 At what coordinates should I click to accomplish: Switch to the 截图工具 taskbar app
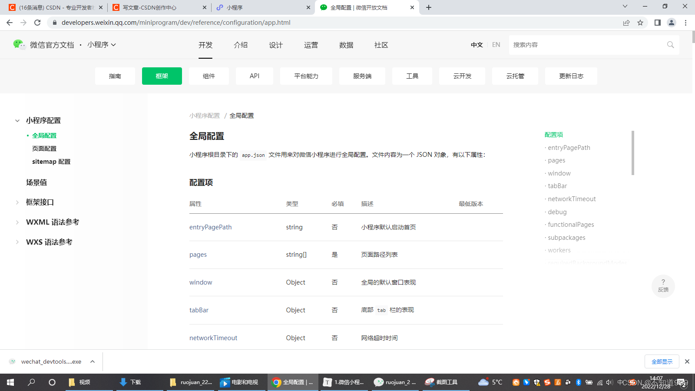point(446,382)
